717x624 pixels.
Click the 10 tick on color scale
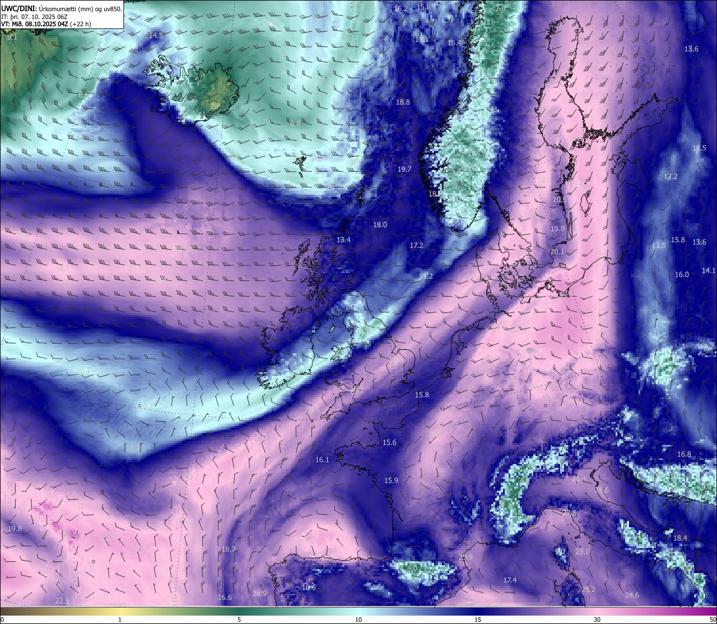pos(358,619)
